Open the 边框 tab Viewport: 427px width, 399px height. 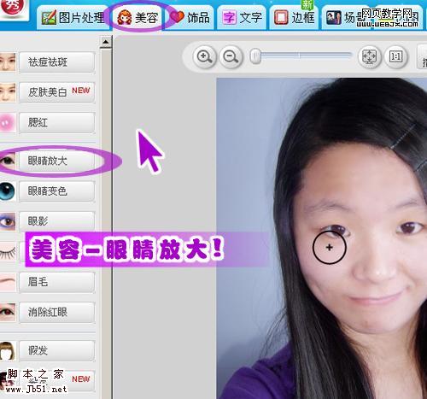(x=294, y=18)
